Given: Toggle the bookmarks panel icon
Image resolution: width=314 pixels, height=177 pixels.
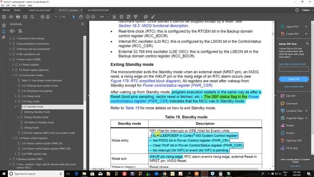Looking at the screenshot, I should click(x=3, y=31).
